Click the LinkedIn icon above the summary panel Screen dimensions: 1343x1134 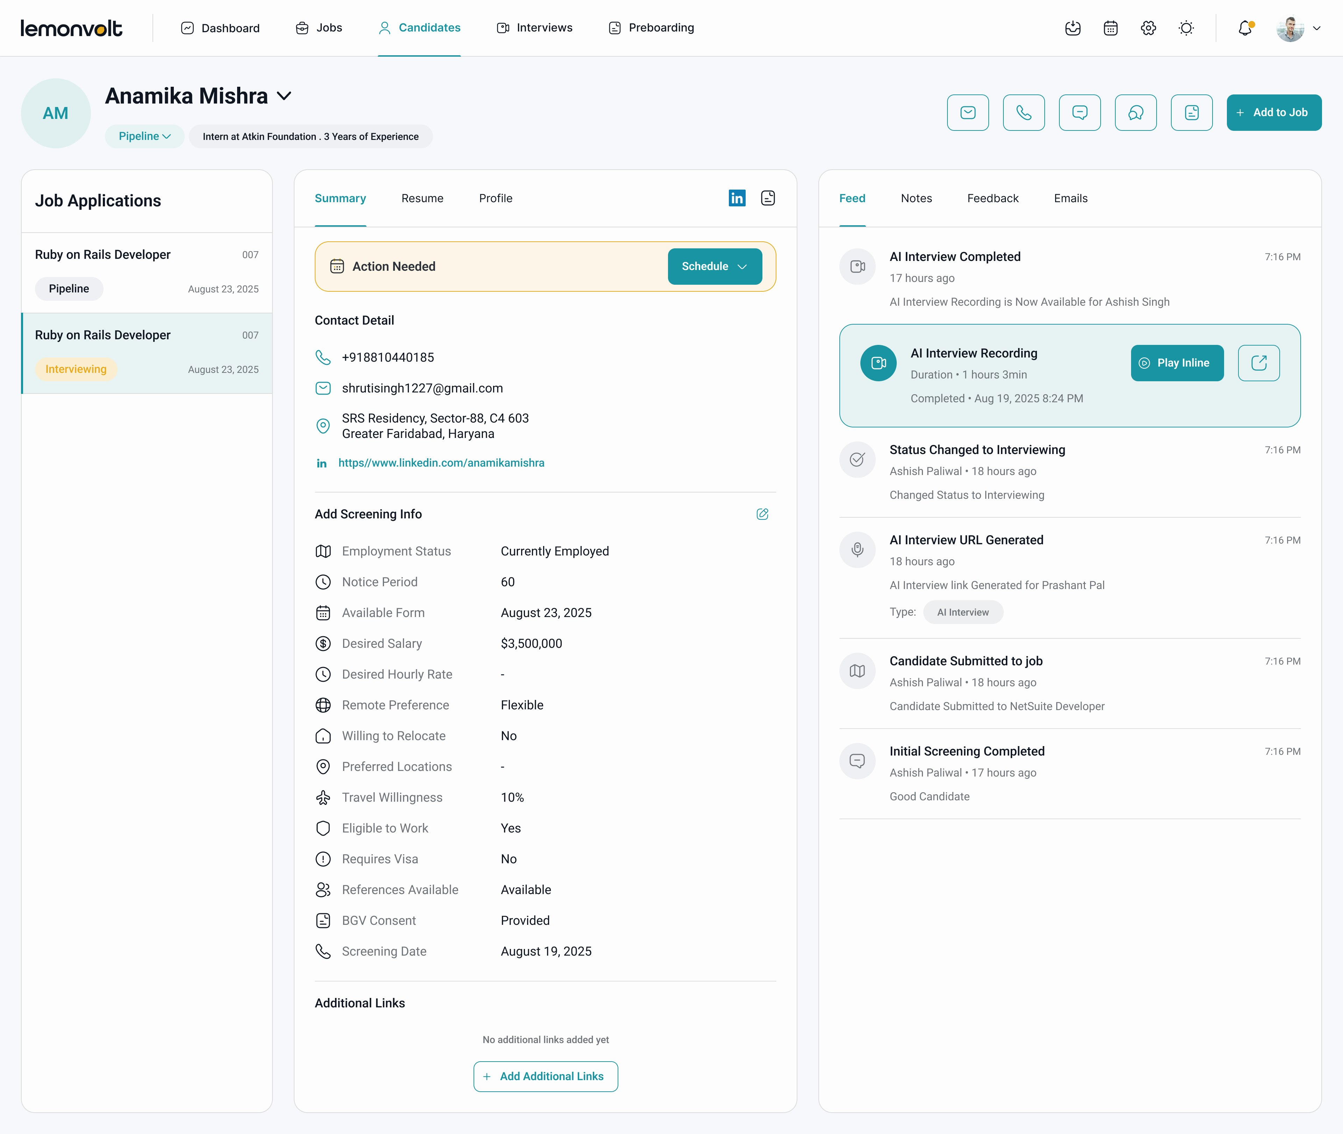point(737,198)
